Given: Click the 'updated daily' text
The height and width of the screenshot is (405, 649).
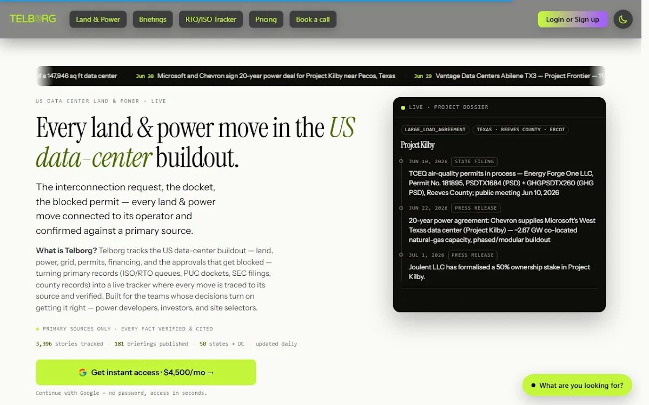Looking at the screenshot, I should 276,344.
